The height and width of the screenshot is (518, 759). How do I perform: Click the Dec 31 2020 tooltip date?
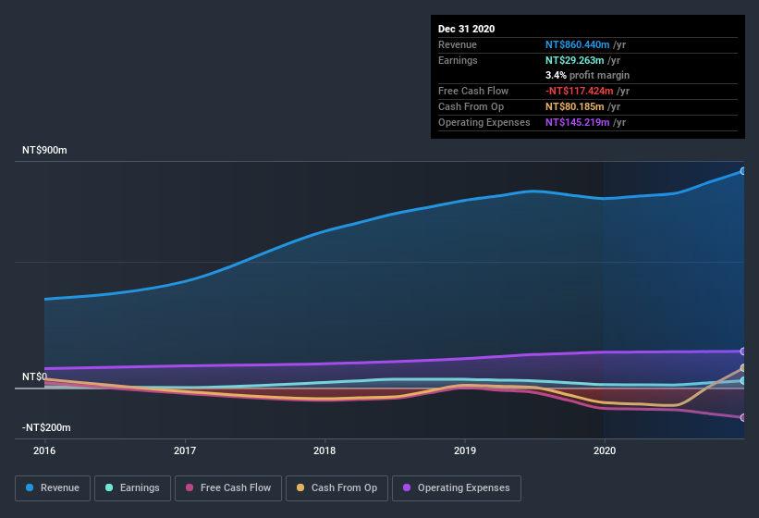pyautogui.click(x=466, y=29)
